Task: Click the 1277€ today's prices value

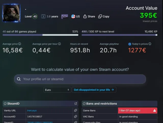Action: point(137,50)
